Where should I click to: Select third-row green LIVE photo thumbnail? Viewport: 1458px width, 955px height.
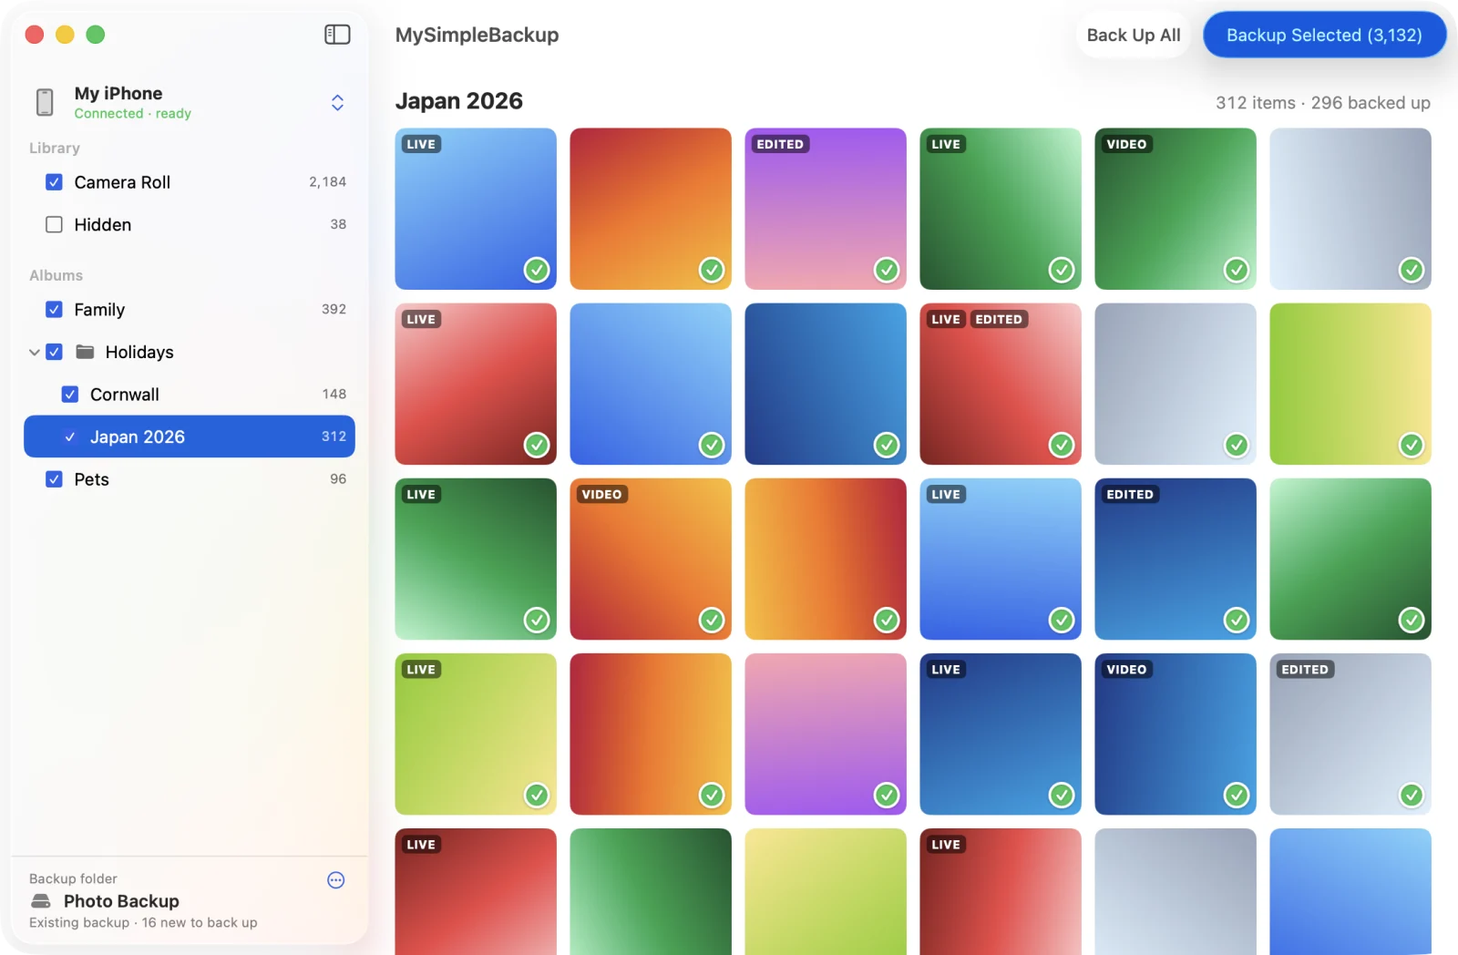pyautogui.click(x=476, y=559)
